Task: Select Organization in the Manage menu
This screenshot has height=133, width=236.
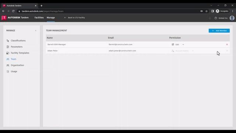Action: point(17,65)
